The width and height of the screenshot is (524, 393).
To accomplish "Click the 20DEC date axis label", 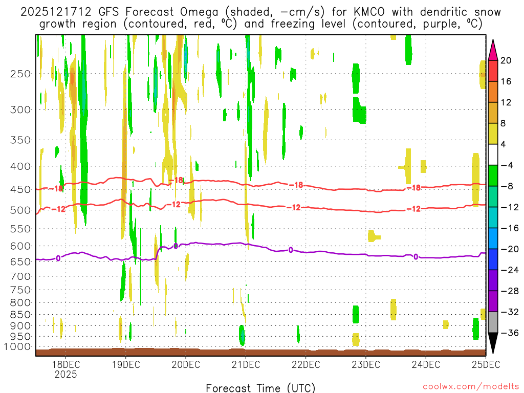I will point(186,364).
